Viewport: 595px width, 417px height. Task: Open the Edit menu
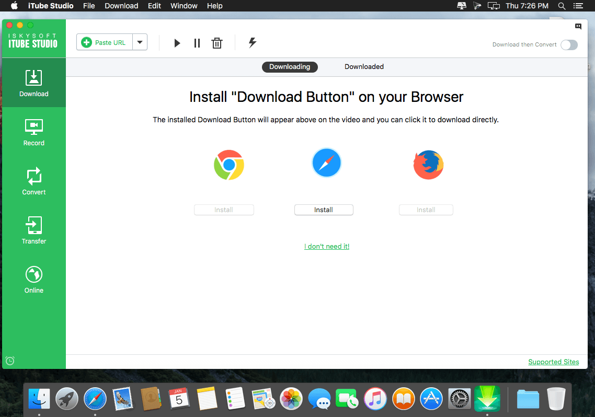point(154,6)
